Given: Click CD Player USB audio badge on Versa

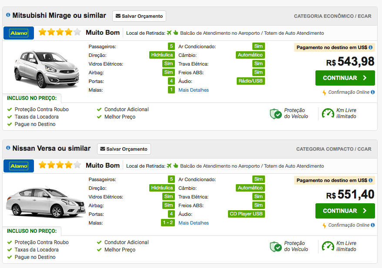Looking at the screenshot, I should coord(246,214).
